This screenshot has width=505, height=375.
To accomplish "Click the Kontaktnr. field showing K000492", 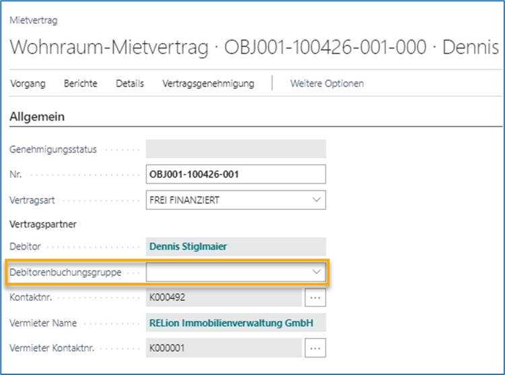I will tap(223, 297).
